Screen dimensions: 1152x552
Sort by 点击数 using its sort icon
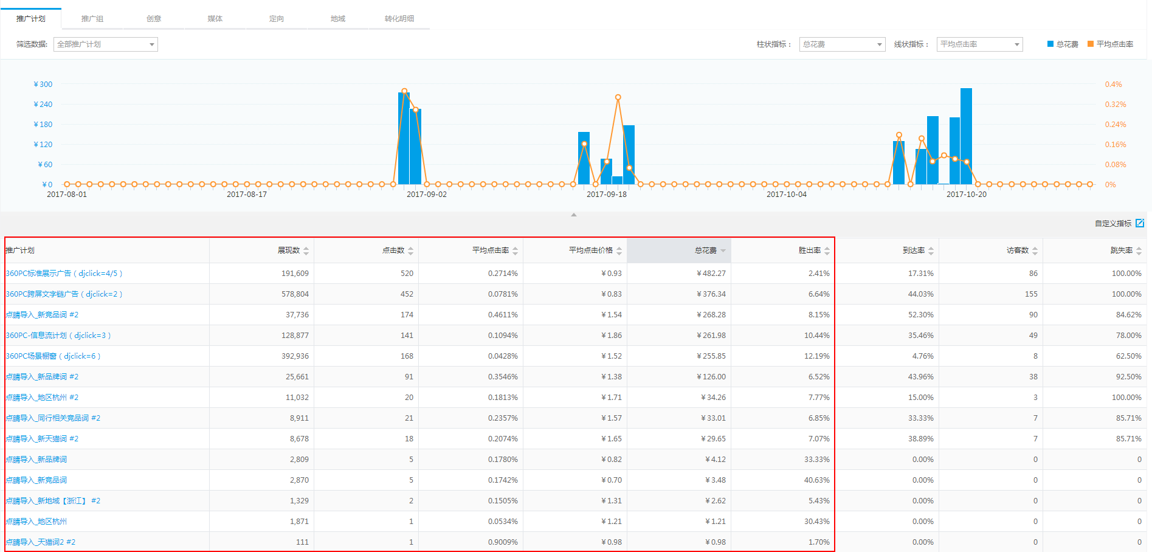[410, 250]
